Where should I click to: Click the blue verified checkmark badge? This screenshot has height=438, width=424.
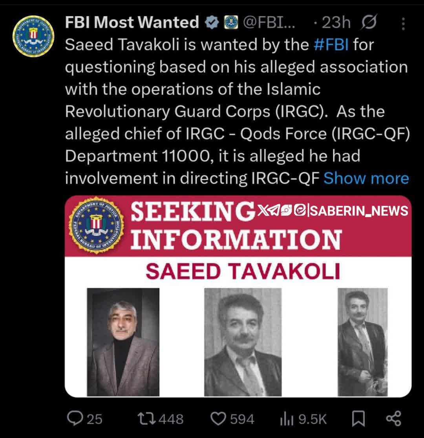coord(212,23)
